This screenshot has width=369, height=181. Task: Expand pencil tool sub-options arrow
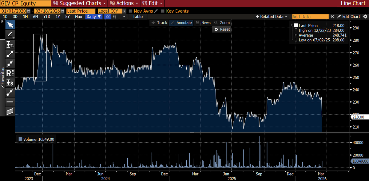click(13, 37)
